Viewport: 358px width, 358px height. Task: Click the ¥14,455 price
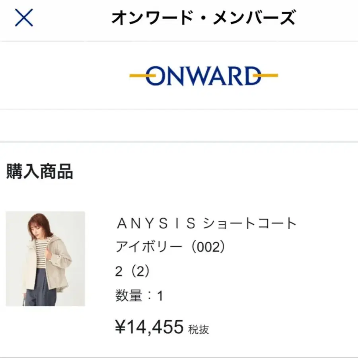(149, 327)
